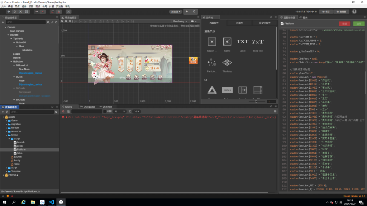Select the move transform tool in toolbar
The height and width of the screenshot is (206, 367).
tap(9, 11)
